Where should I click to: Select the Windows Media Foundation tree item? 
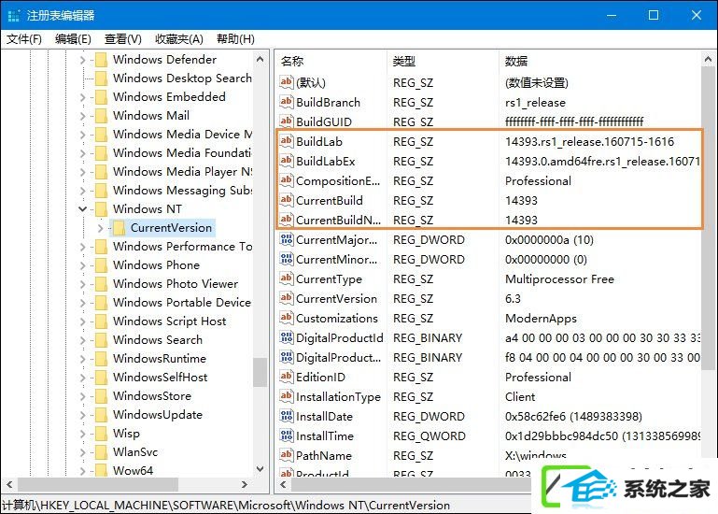pyautogui.click(x=182, y=152)
